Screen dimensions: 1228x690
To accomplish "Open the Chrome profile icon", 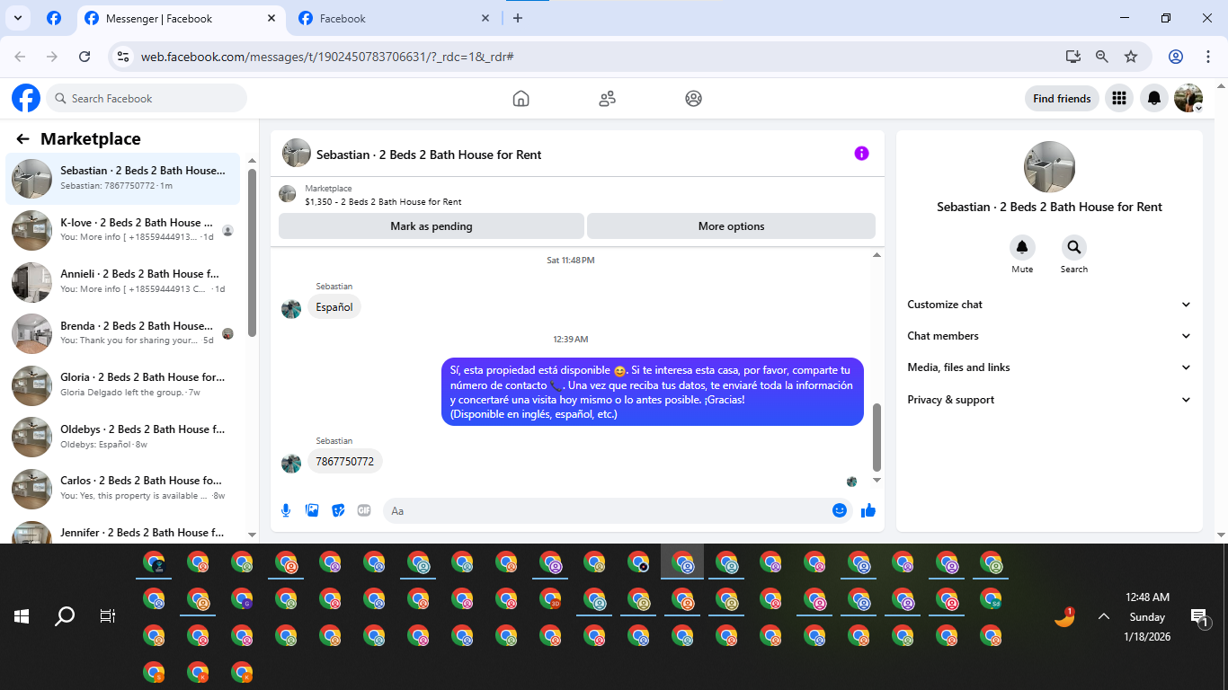I will 1176,57.
